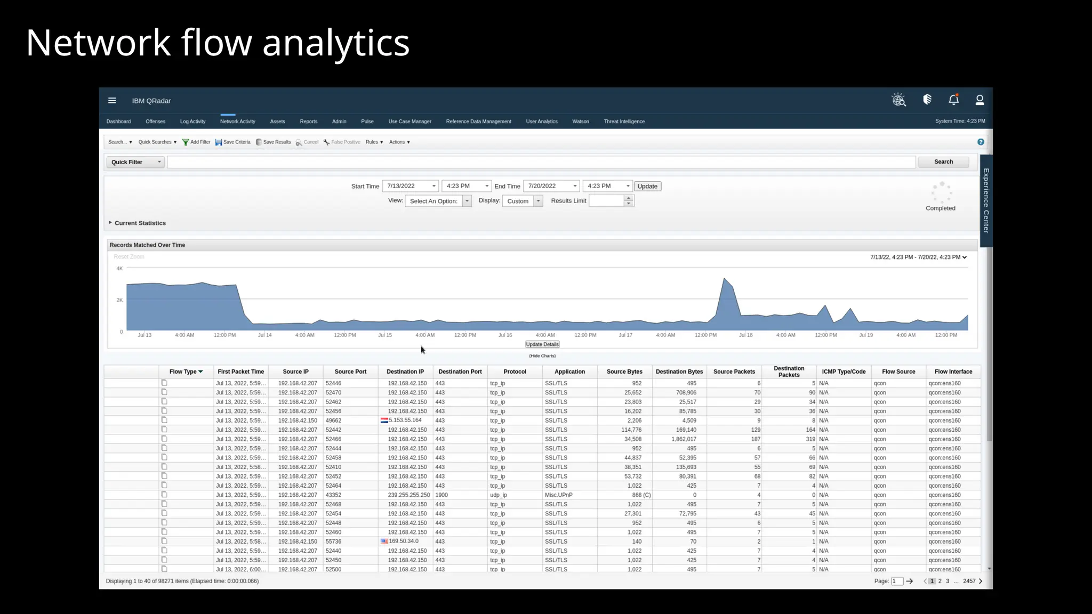Open the View Select An Option dropdown
Image resolution: width=1092 pixels, height=614 pixels.
pyautogui.click(x=438, y=201)
